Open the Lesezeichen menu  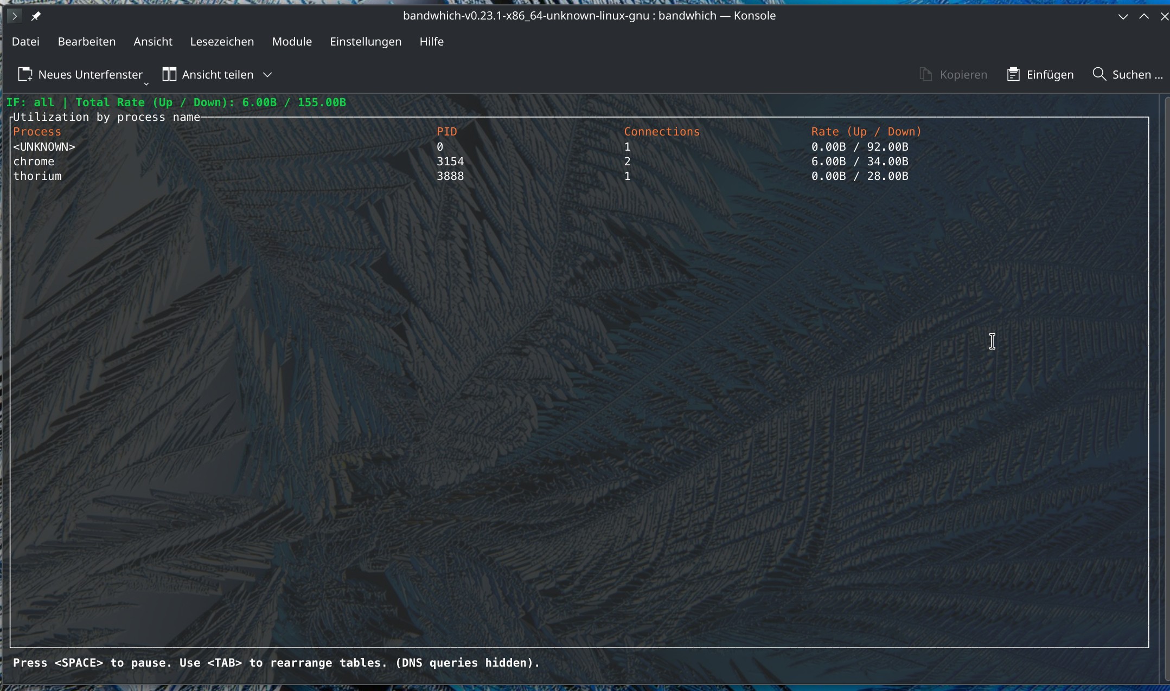[x=222, y=42]
